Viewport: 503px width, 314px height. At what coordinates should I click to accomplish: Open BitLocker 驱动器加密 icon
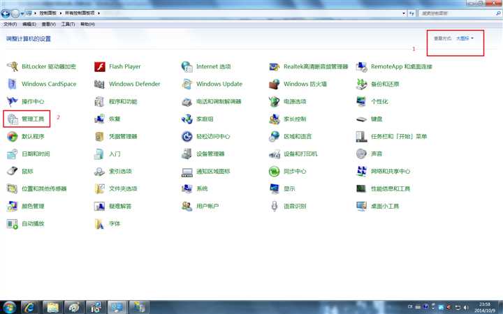point(12,67)
